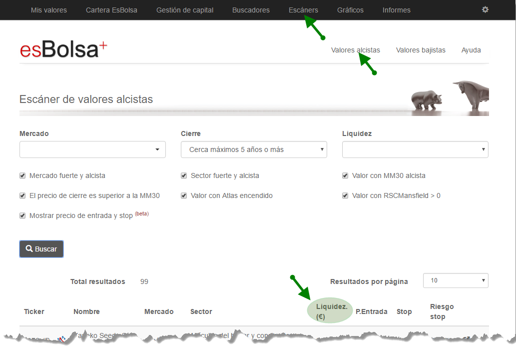Toggle Valor con Atlas encendido
The image size is (516, 346).
184,195
